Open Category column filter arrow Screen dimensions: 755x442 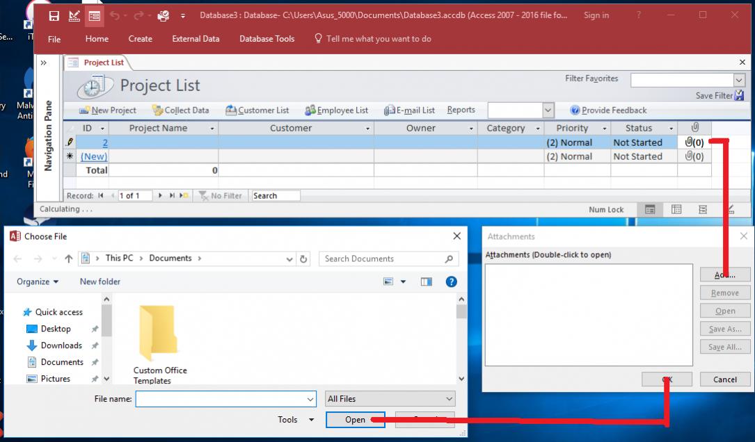pos(538,129)
